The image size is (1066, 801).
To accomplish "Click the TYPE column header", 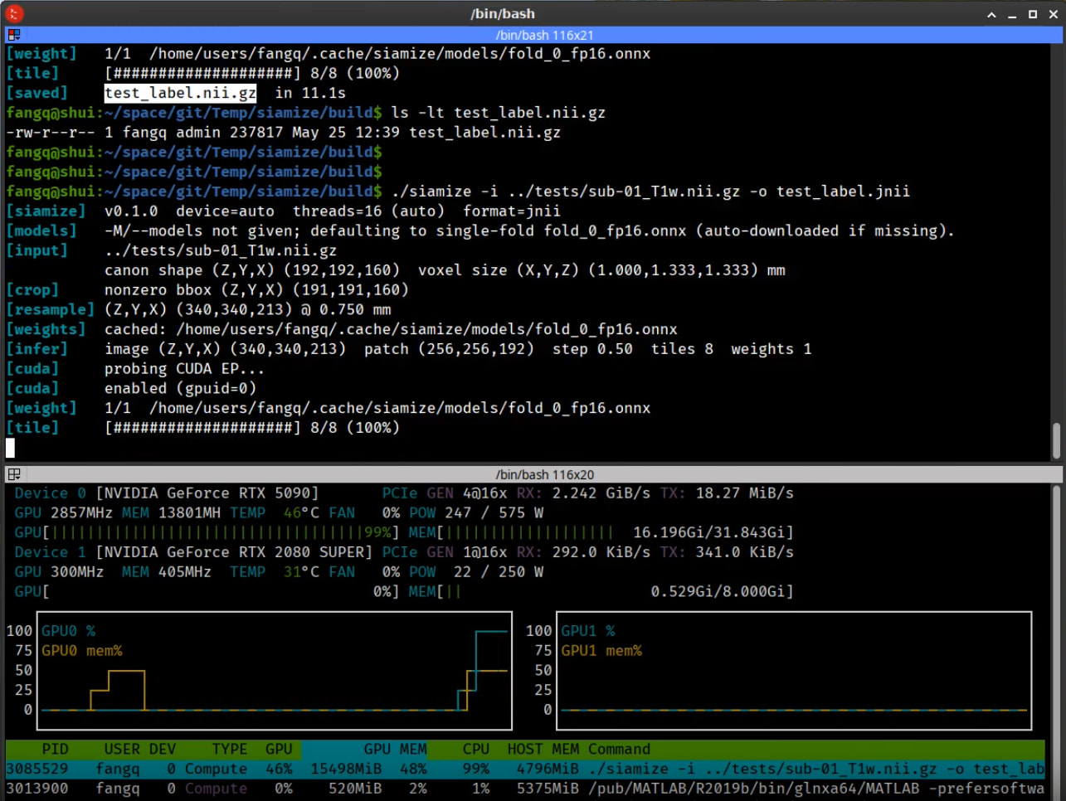I will [x=230, y=749].
